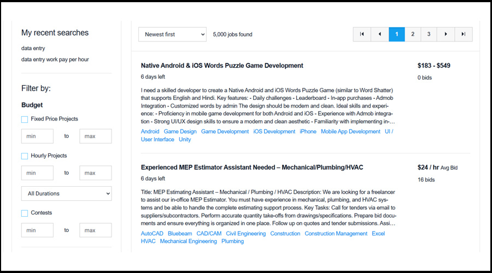Go to the first page of results
The height and width of the screenshot is (273, 492).
click(x=361, y=34)
